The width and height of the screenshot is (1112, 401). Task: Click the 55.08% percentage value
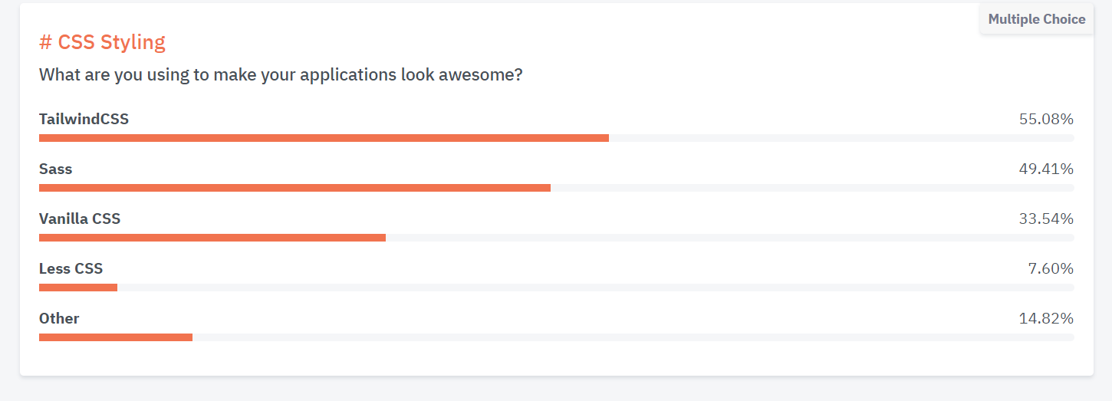click(1046, 119)
